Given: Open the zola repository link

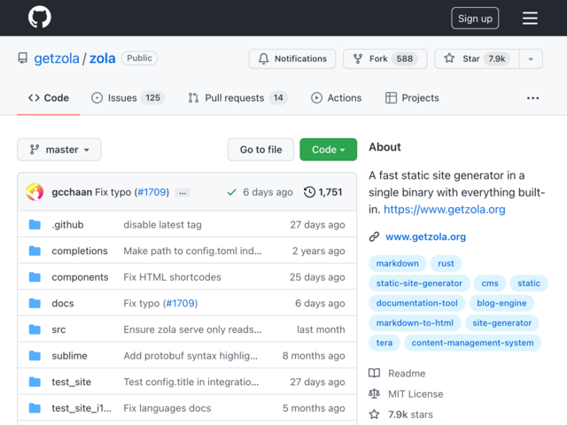Looking at the screenshot, I should coord(103,58).
